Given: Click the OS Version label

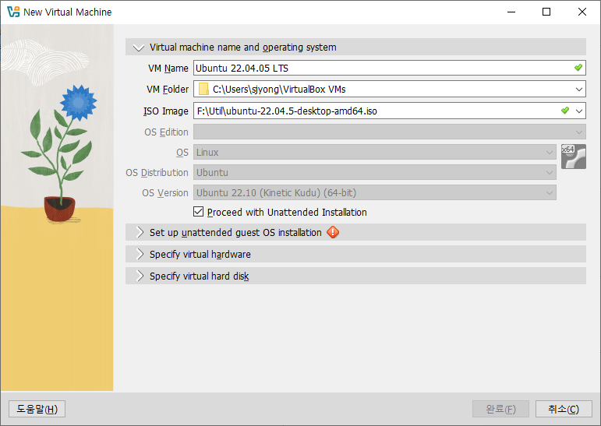Looking at the screenshot, I should point(165,193).
